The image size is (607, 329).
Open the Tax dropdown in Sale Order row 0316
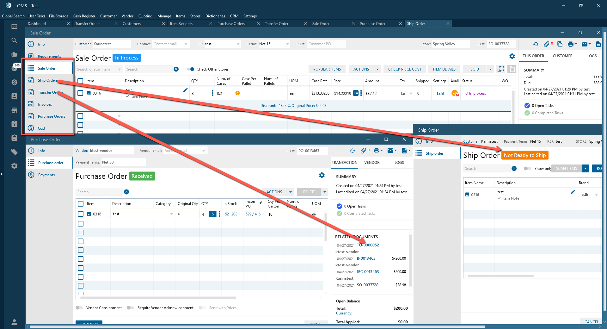[411, 94]
